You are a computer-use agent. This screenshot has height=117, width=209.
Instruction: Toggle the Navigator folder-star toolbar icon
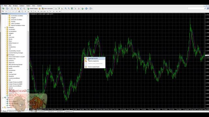[x=18, y=8]
